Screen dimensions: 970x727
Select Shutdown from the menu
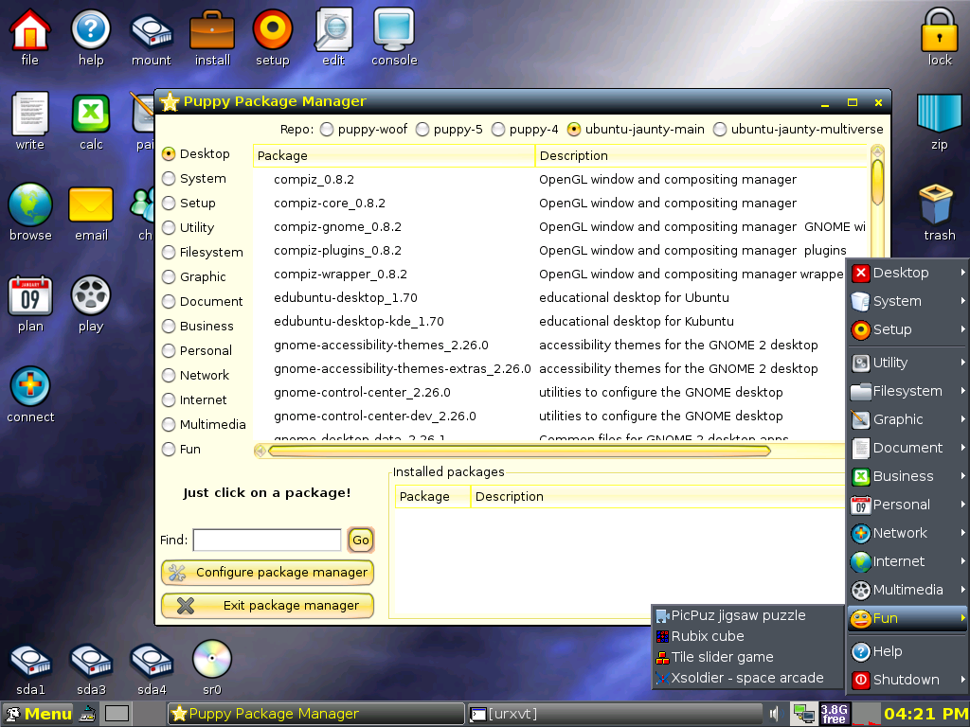(x=907, y=679)
